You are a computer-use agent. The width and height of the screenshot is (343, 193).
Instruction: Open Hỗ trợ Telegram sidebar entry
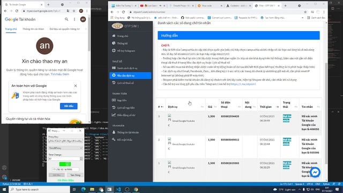coord(126,51)
